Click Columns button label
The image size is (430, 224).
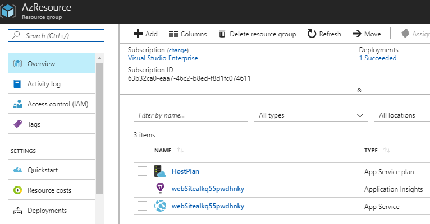194,34
